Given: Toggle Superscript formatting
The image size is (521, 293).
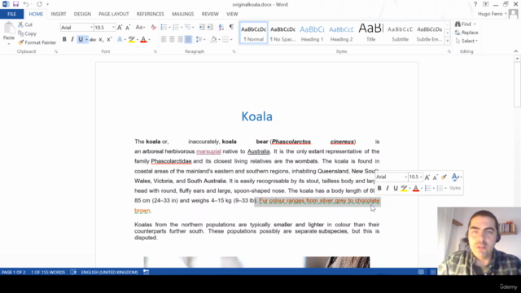Looking at the screenshot, I should pyautogui.click(x=109, y=40).
